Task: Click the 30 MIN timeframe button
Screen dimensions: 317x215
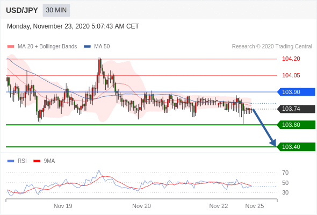Action: click(56, 10)
